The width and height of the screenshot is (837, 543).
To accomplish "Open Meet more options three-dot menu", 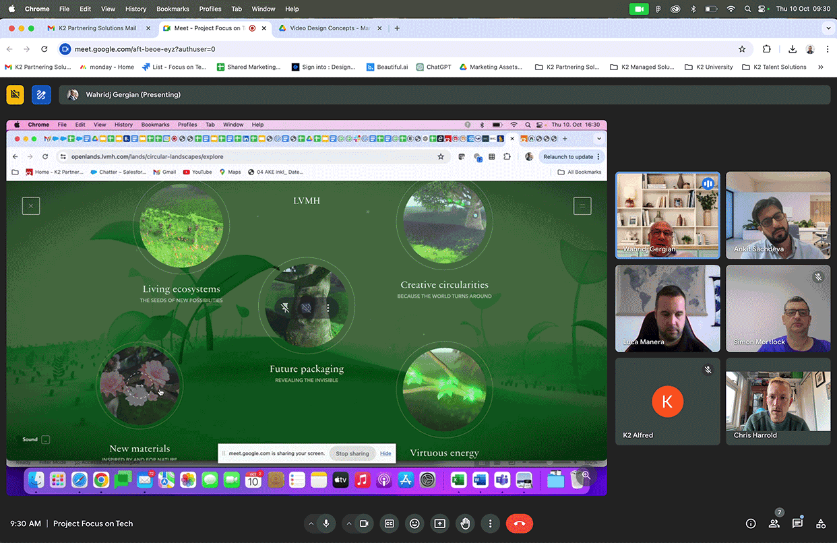I will coord(491,523).
